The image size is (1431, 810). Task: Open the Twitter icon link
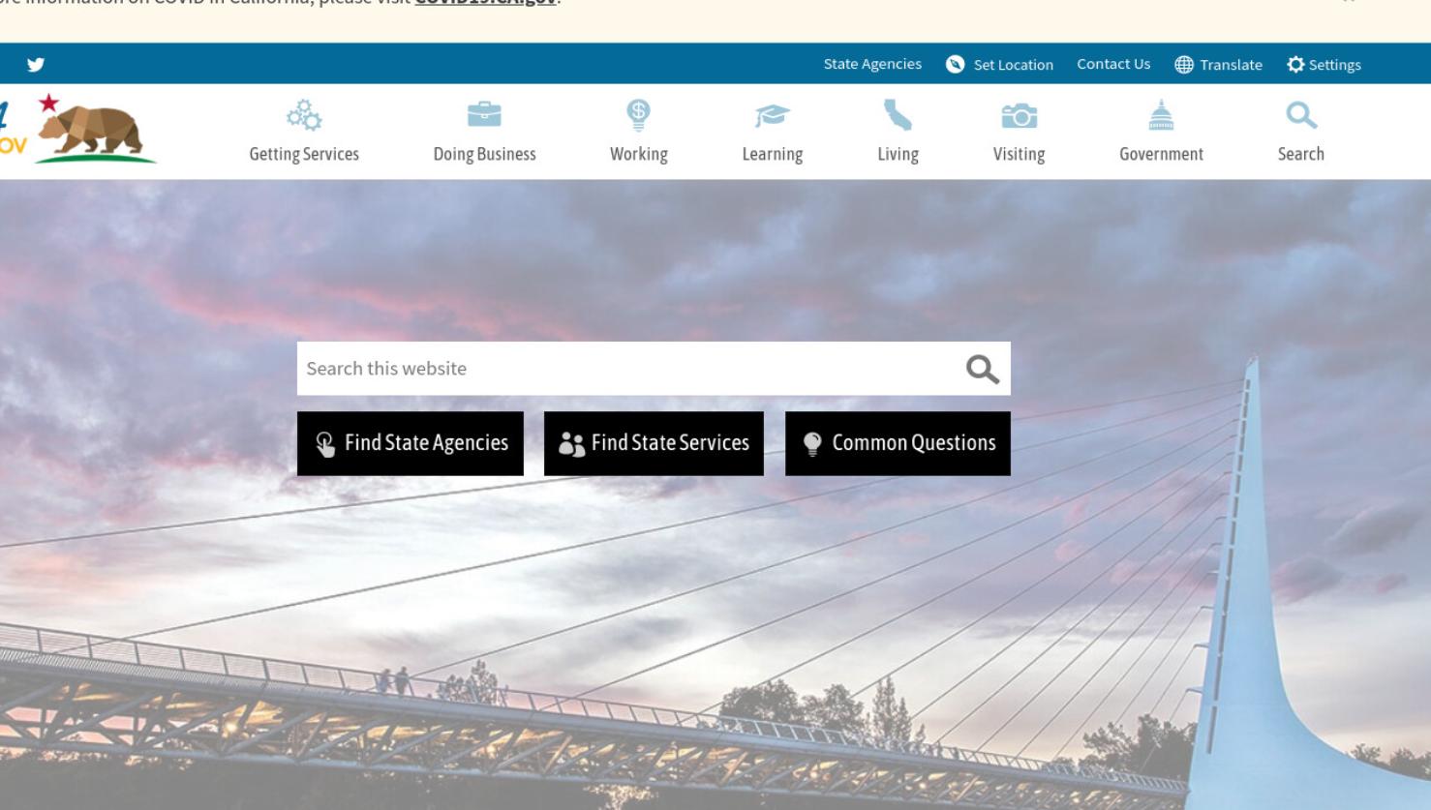(36, 65)
